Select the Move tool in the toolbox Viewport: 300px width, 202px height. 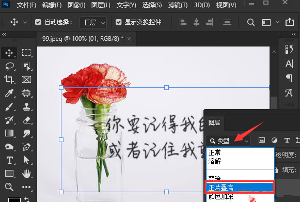[9, 53]
